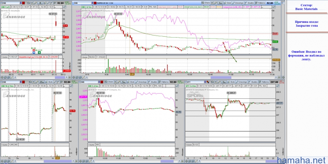This screenshot has height=164, width=328.
Task: Click the wrench icon in the ENB 15m chart toolbar
Action: tap(37, 82)
